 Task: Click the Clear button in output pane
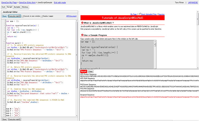90,71
